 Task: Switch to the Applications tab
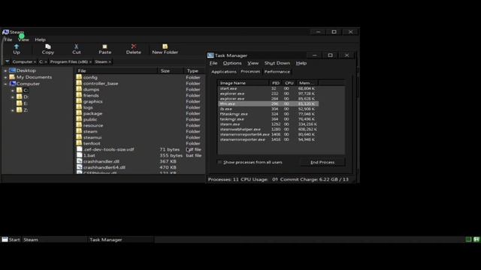(x=224, y=72)
